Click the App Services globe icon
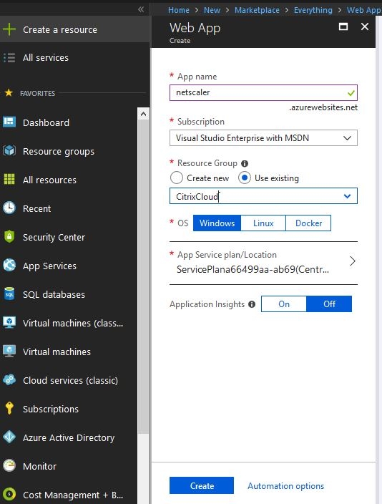The height and width of the screenshot is (504, 382). (x=9, y=265)
